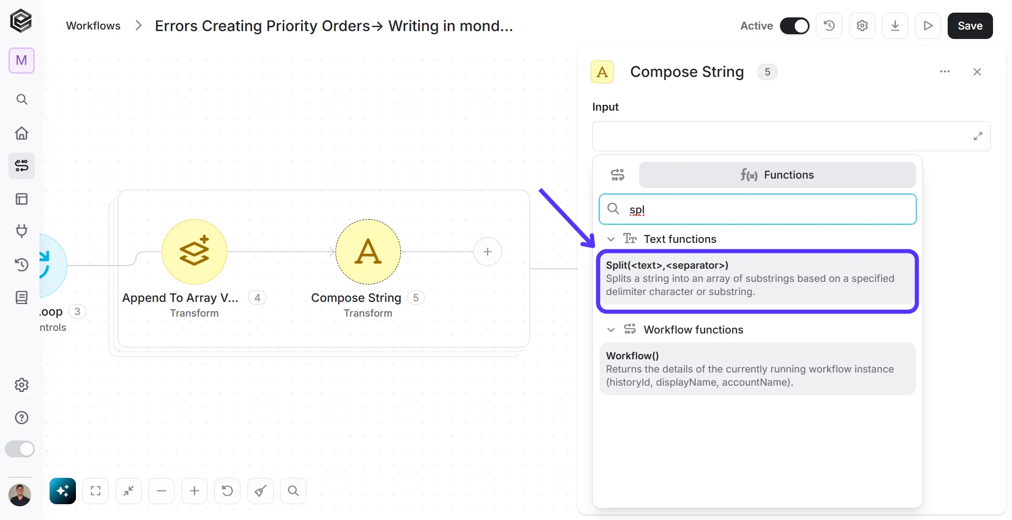Zoom out the canvas with minus button
Image resolution: width=1012 pixels, height=520 pixels.
[x=161, y=491]
